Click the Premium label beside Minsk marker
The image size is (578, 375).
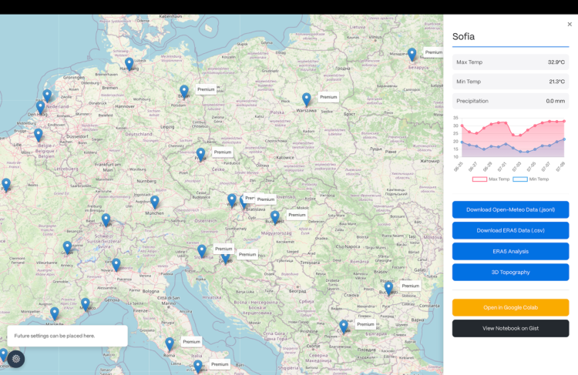433,52
